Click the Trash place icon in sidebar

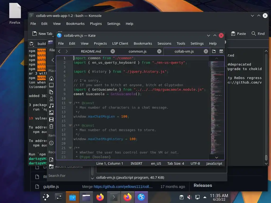pos(51,126)
